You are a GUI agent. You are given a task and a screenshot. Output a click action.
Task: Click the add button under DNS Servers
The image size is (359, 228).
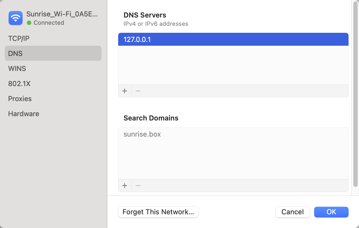[125, 91]
